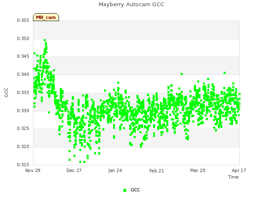Click the isolated data point near 0.340 in March

coord(181,74)
